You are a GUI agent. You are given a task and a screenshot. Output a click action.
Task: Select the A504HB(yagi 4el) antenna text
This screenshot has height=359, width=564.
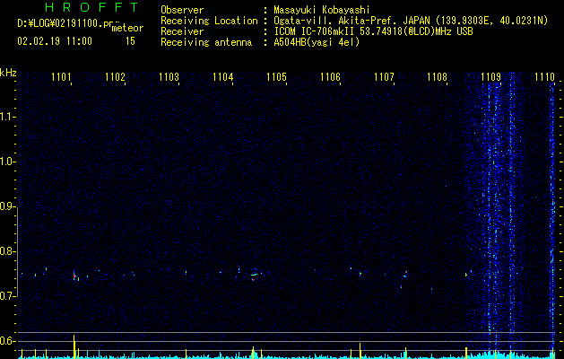pyautogui.click(x=317, y=42)
